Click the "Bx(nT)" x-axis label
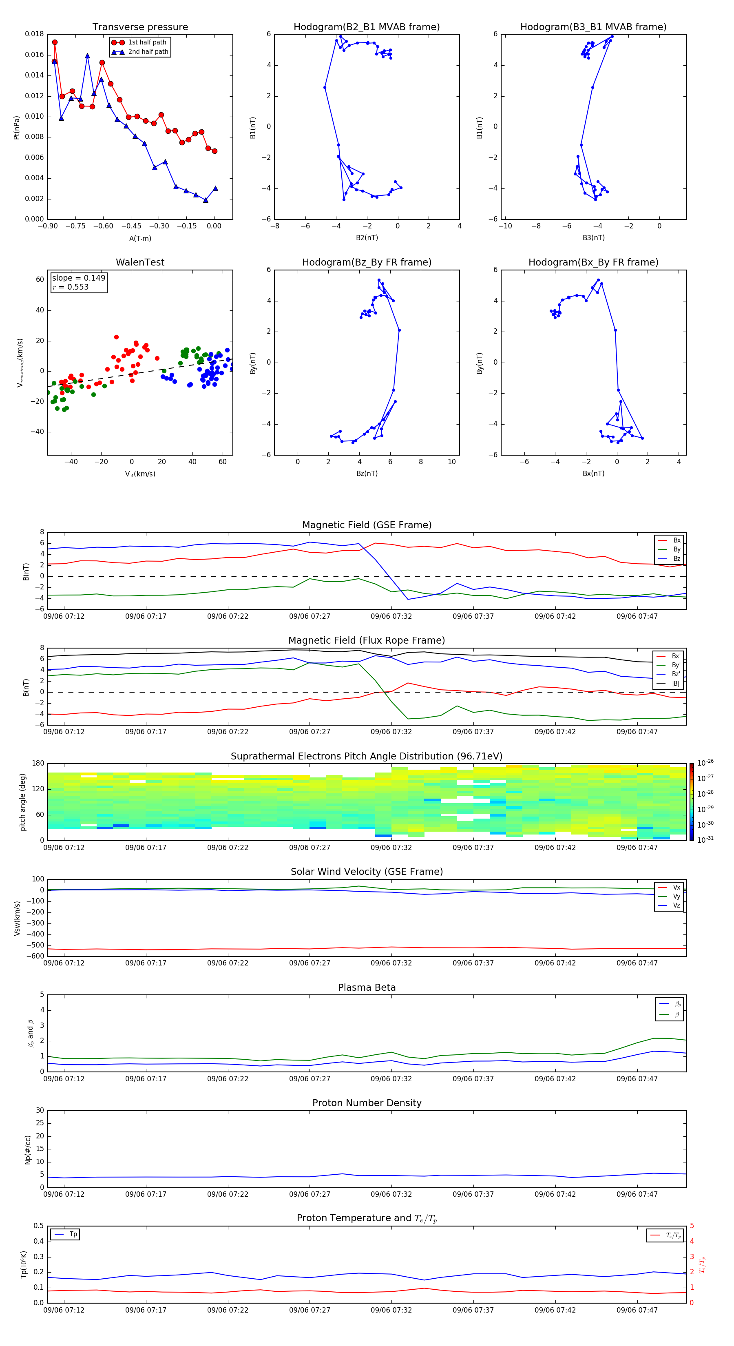The image size is (734, 1346). pos(593,474)
